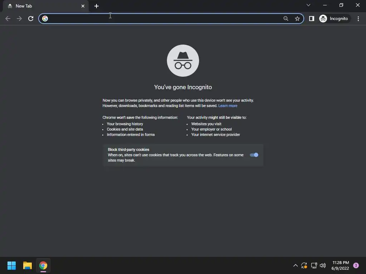Show hidden system tray icons
This screenshot has height=274, width=366.
coord(296,265)
